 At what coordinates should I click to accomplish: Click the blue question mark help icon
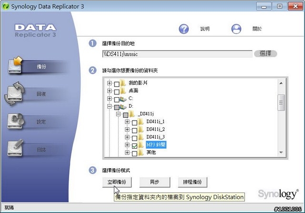click(183, 29)
